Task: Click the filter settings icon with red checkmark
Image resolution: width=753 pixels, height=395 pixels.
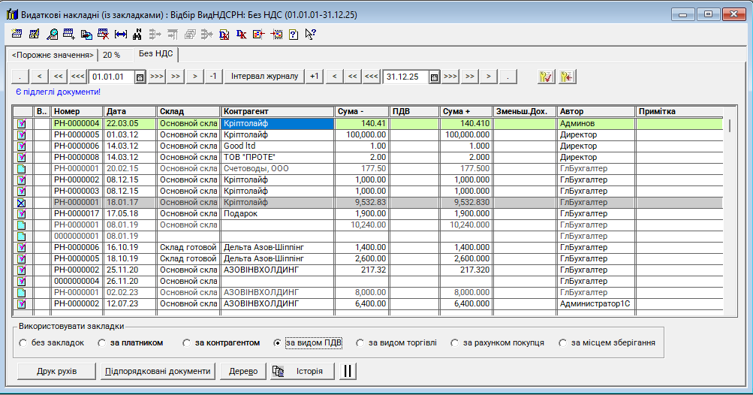Action: point(545,77)
